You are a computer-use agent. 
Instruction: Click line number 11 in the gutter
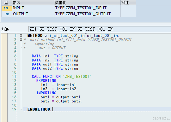pyautogui.click(x=14, y=77)
